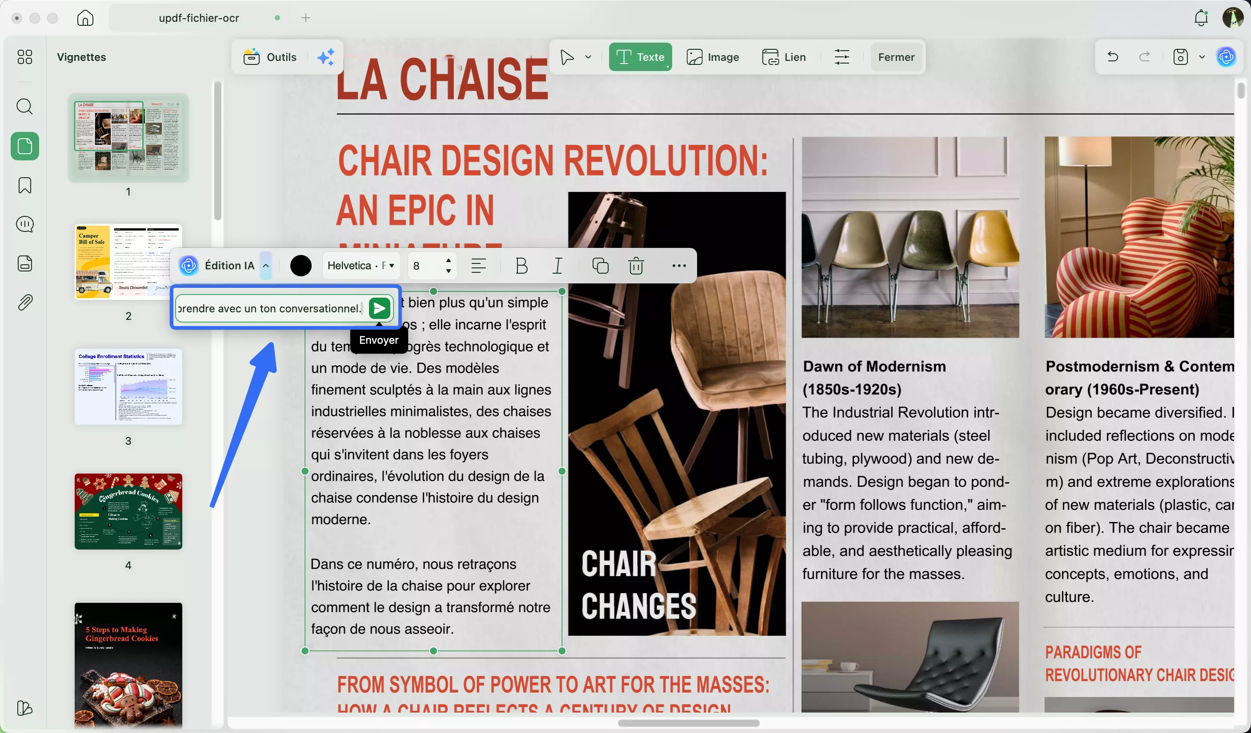The image size is (1251, 733).
Task: Collapse the Édition IA chevron
Action: (266, 266)
